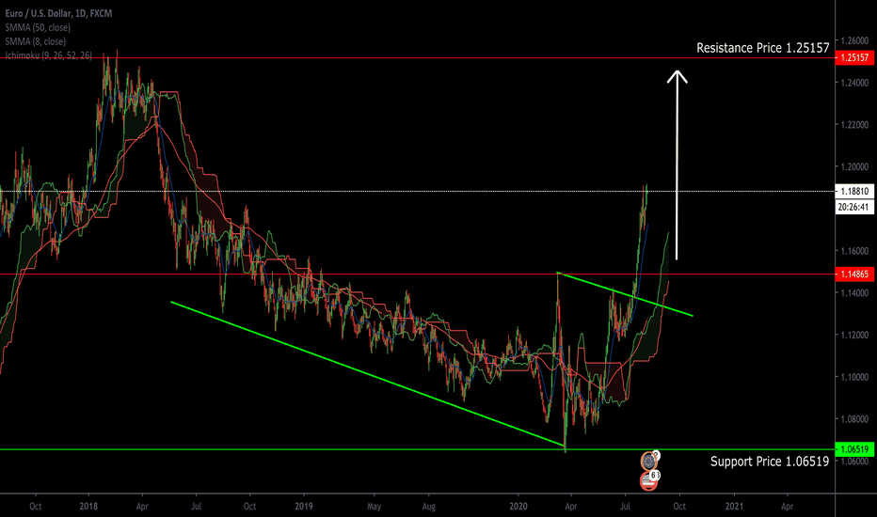Click the 2018 label on the time axis
Image resolution: width=877 pixels, height=517 pixels.
click(x=88, y=507)
